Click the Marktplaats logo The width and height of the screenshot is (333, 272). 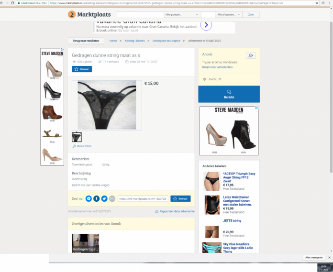(89, 14)
